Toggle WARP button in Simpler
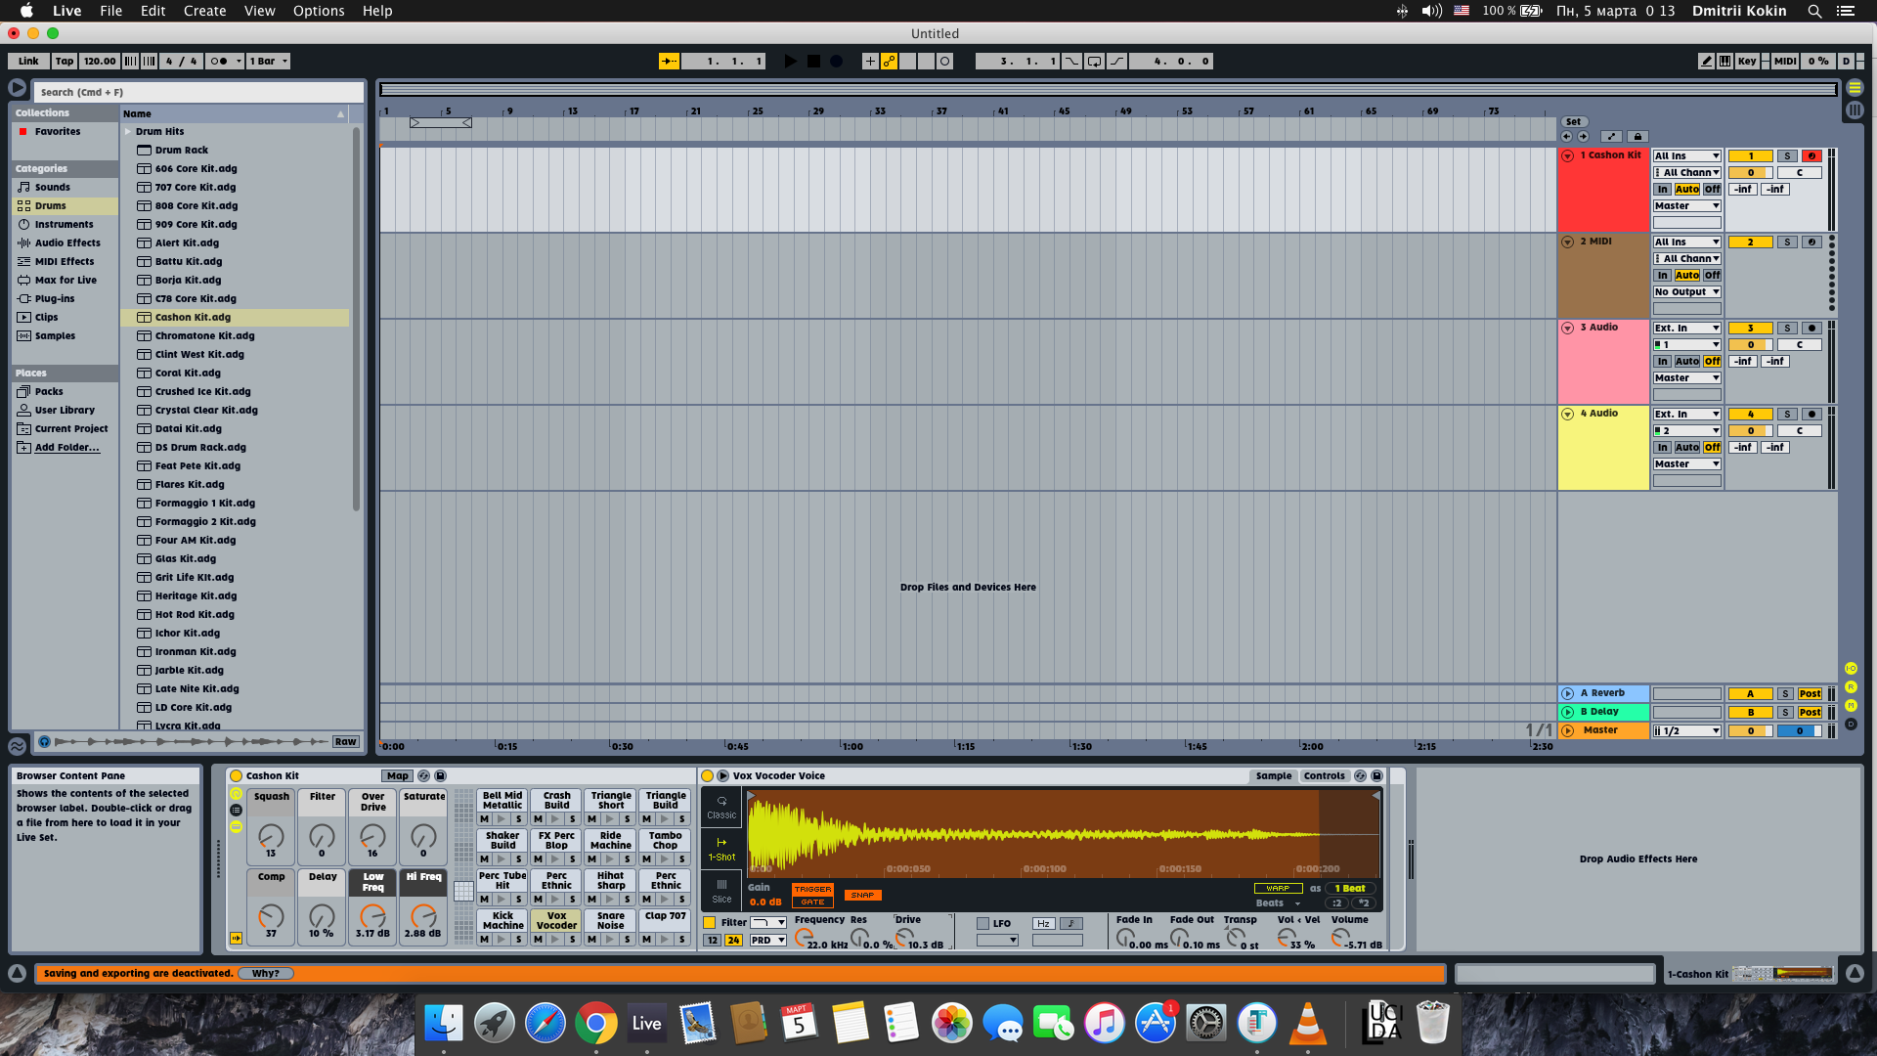 coord(1278,889)
